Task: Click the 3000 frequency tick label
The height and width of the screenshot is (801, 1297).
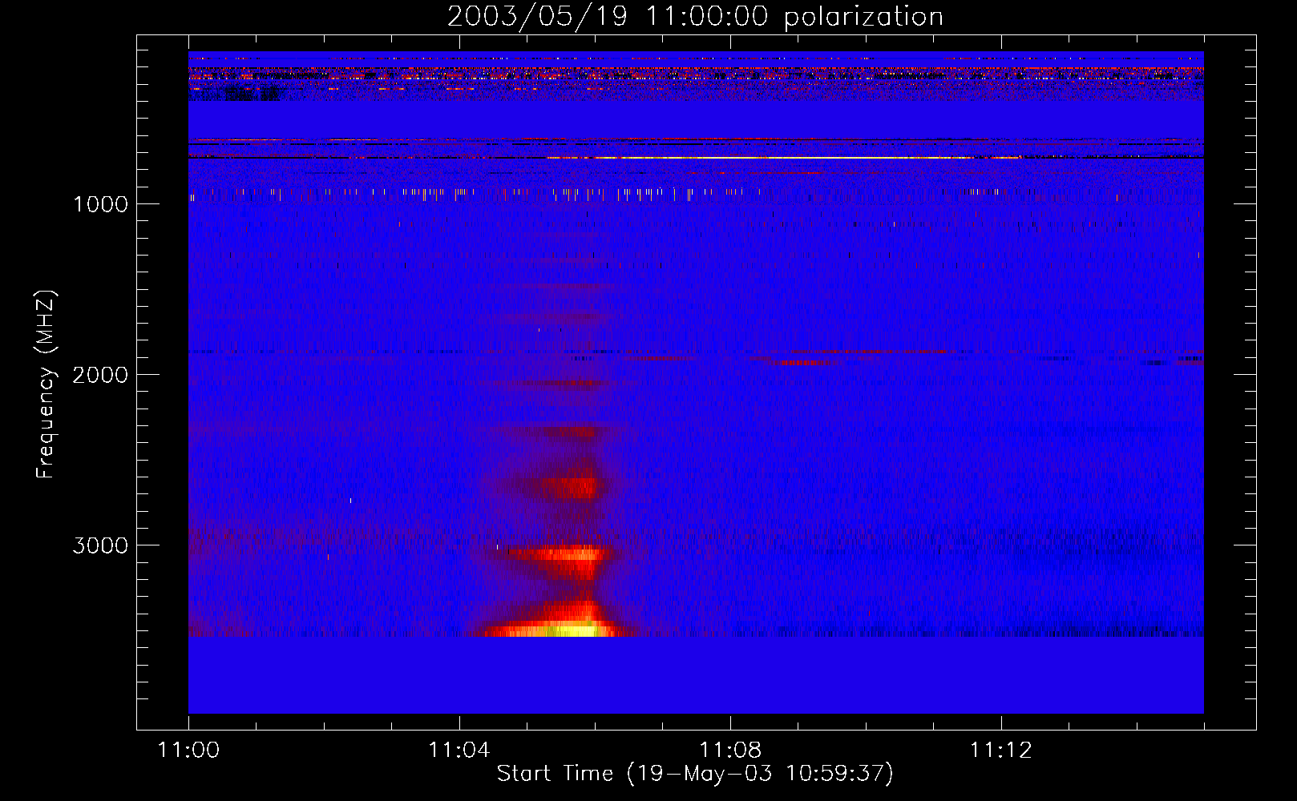Action: click(100, 545)
